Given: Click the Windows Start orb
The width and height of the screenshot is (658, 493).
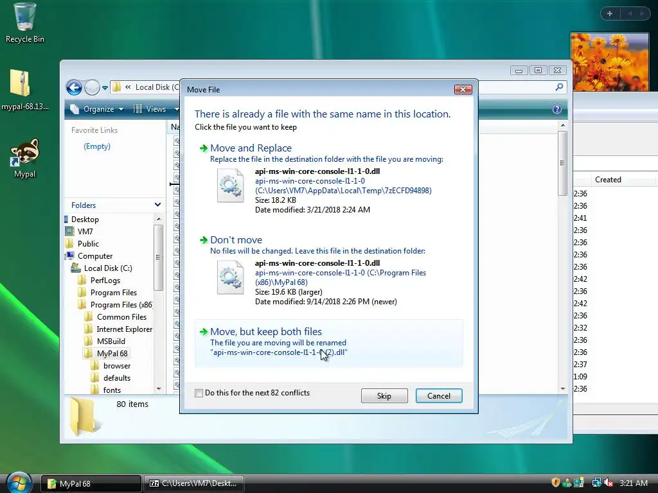Looking at the screenshot, I should pos(19,483).
